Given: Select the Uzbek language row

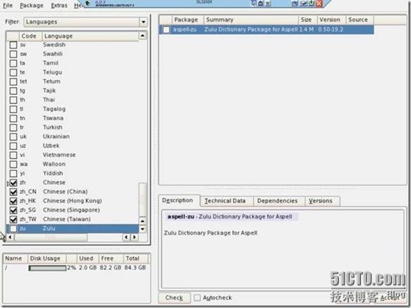Looking at the screenshot, I should point(72,145).
